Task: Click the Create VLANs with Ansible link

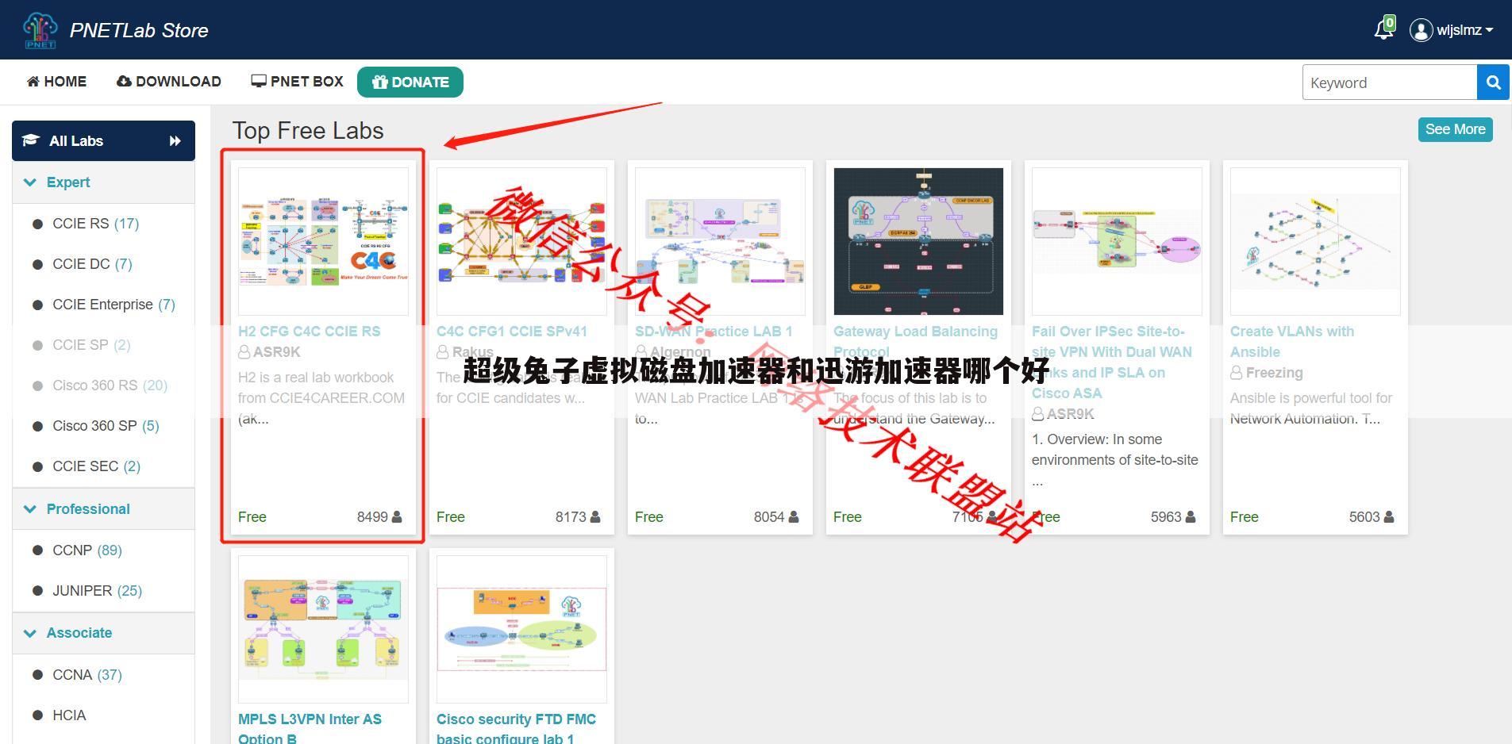Action: (x=1292, y=342)
